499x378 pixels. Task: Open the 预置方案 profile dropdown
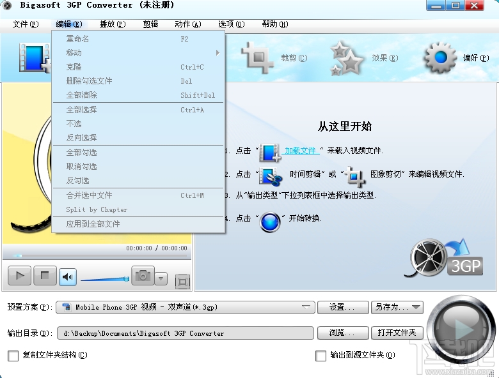pos(186,308)
